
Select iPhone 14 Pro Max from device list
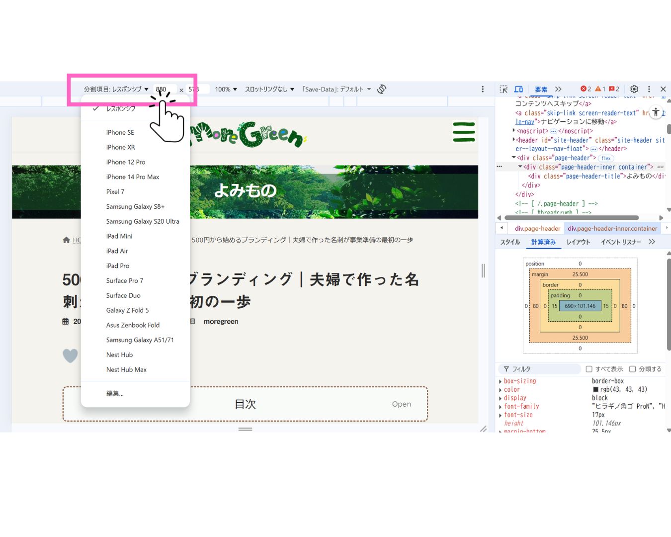132,177
